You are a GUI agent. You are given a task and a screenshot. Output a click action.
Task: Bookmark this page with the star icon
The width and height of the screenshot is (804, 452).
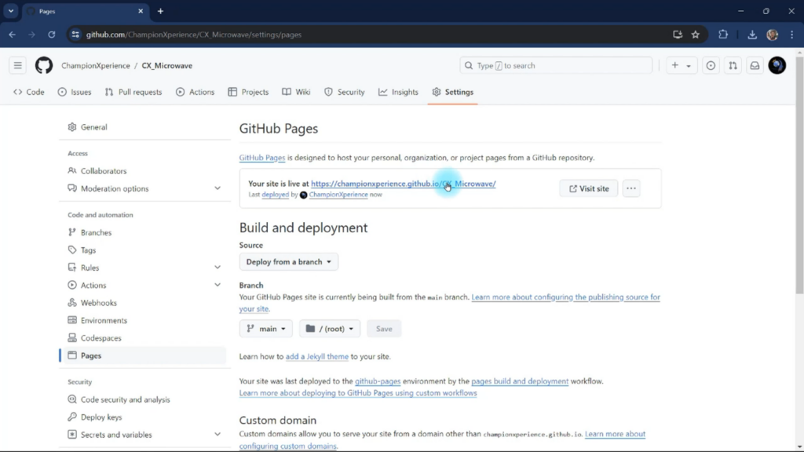pos(696,35)
